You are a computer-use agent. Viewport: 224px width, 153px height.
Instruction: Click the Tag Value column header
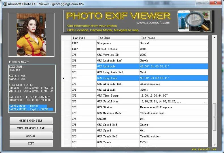[x=174, y=38]
